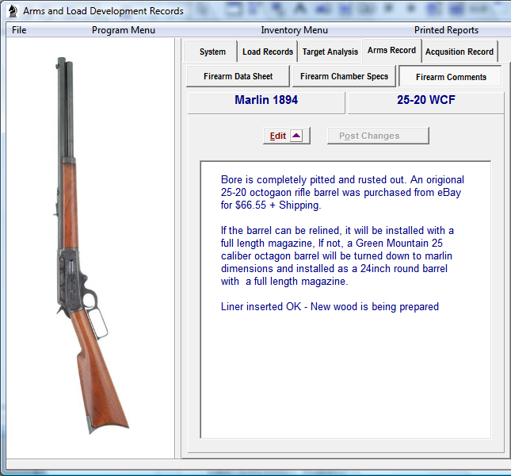
Task: Select the Firearm Comments button
Action: pyautogui.click(x=451, y=76)
